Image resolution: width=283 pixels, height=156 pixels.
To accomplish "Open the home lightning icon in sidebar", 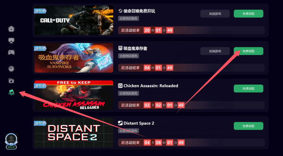I will click(11, 29).
